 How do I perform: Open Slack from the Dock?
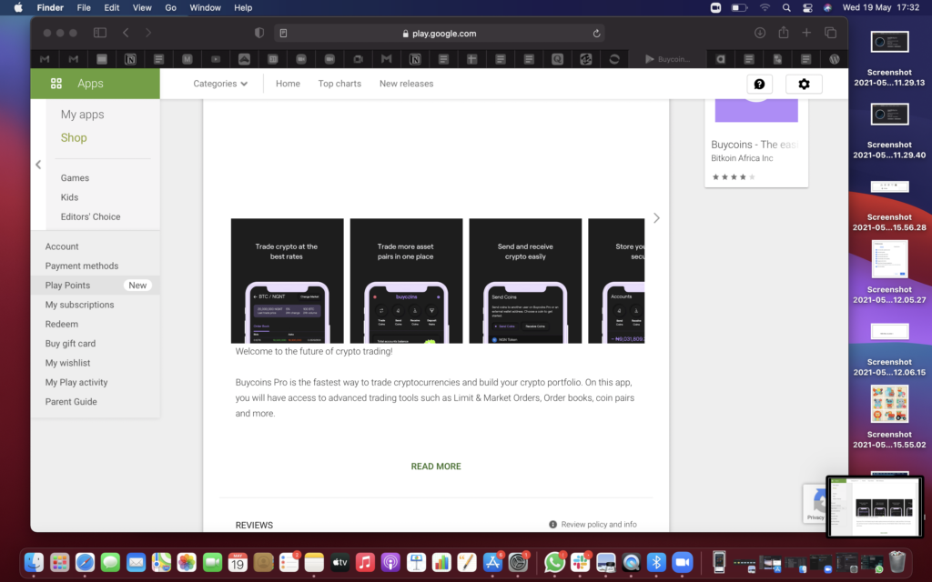(580, 562)
